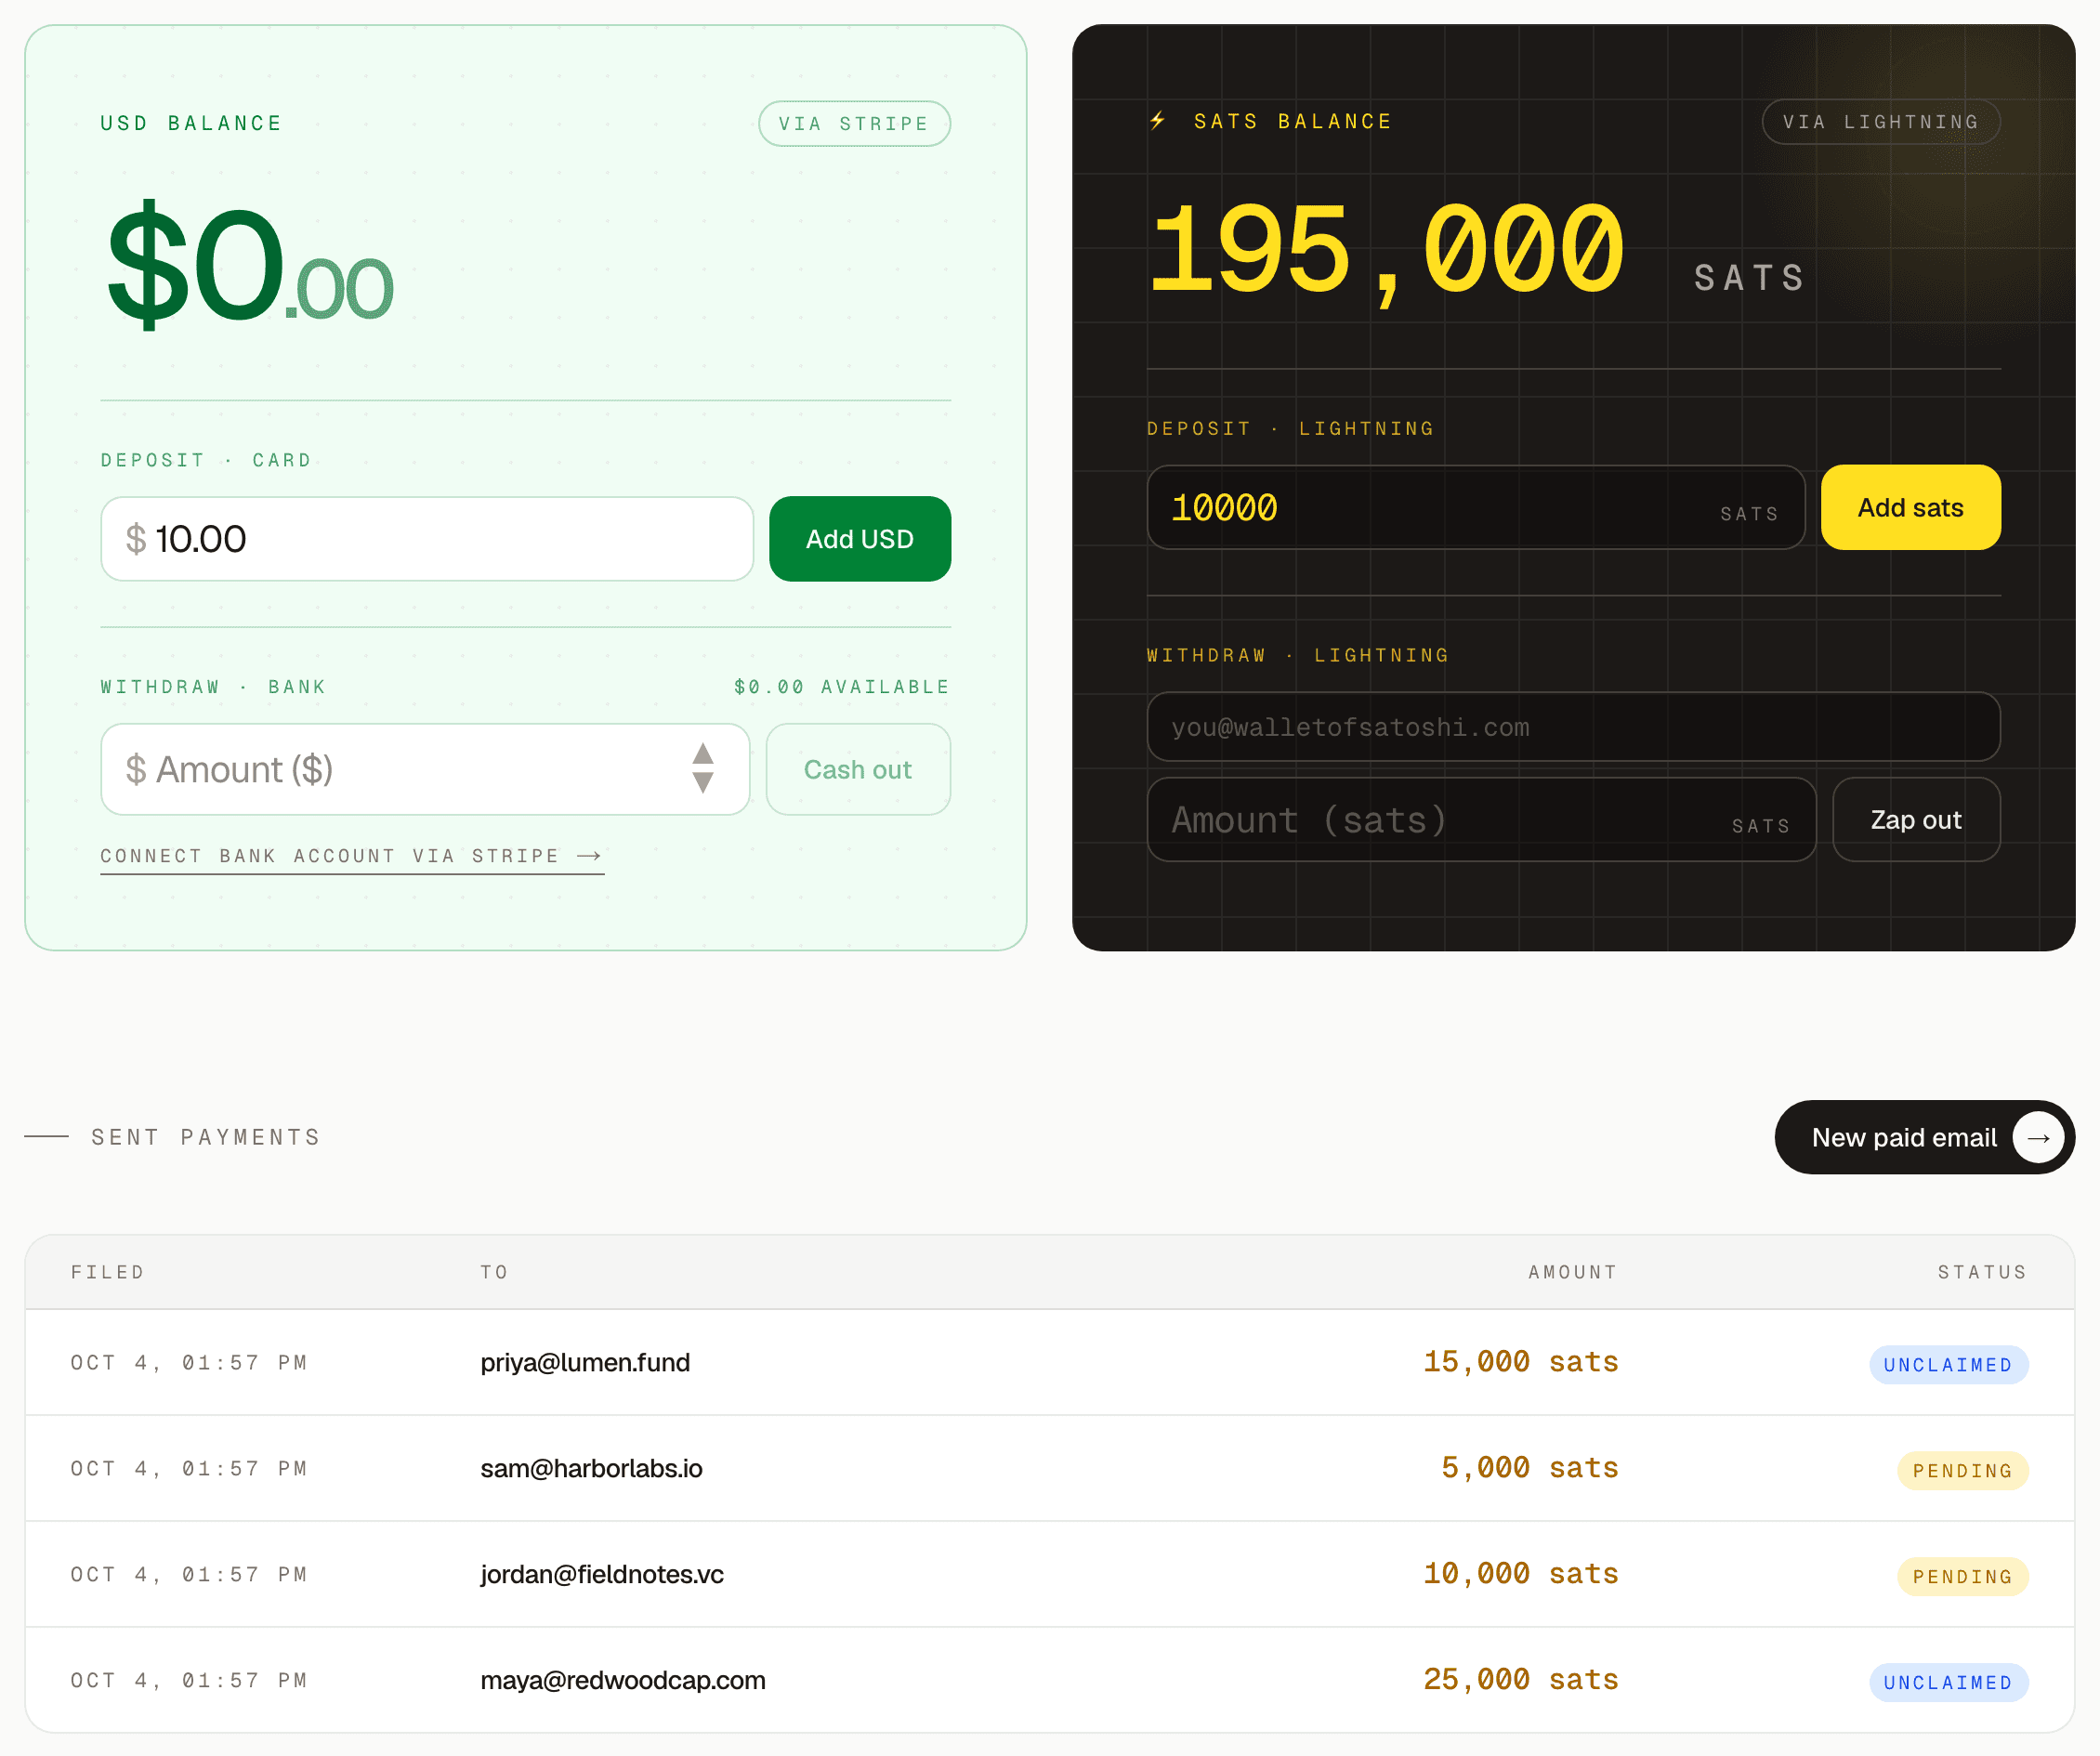Select recipient jordan@fieldnotes.vc
Viewport: 2100px width, 1756px height.
(x=602, y=1575)
